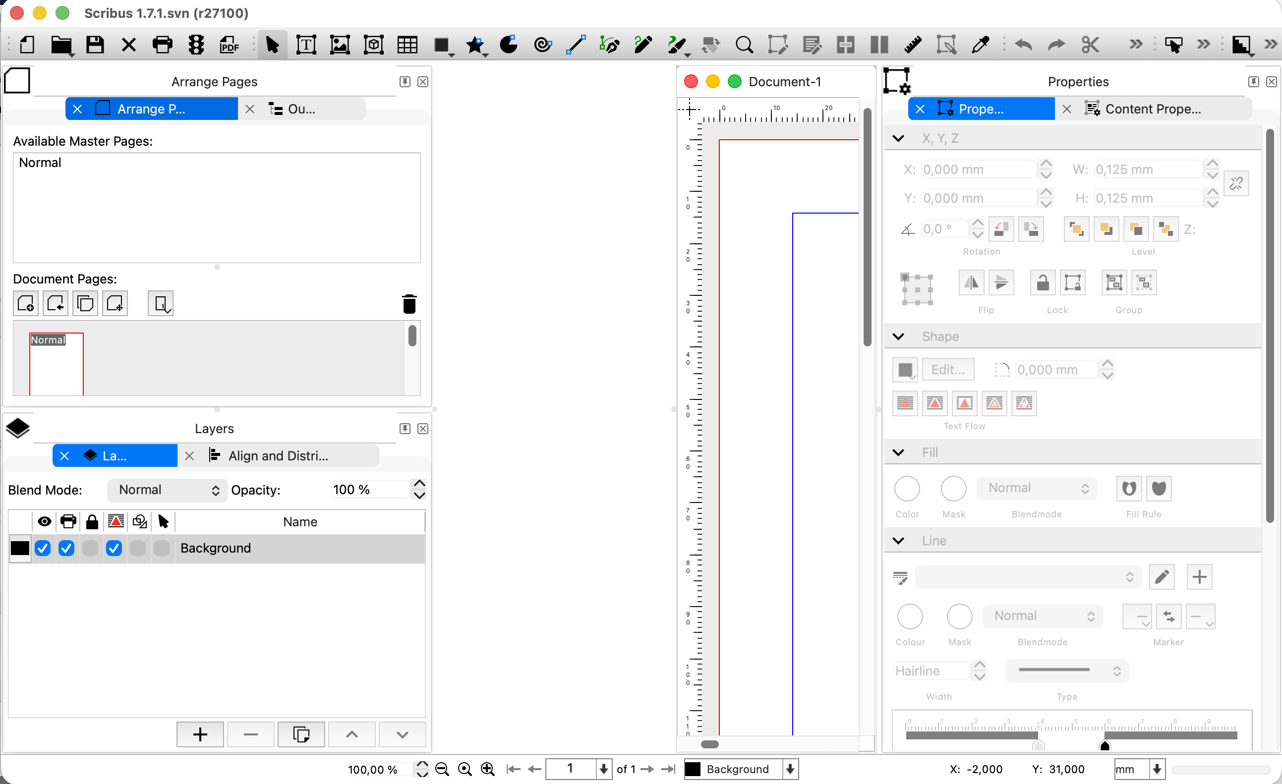Screen dimensions: 1282x784
Task: Pick the Measurements ruler tool
Action: (x=913, y=45)
